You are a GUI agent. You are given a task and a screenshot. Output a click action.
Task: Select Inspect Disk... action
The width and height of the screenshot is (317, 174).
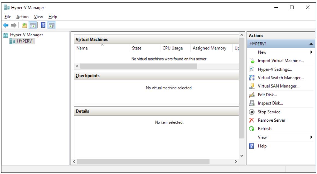(270, 103)
